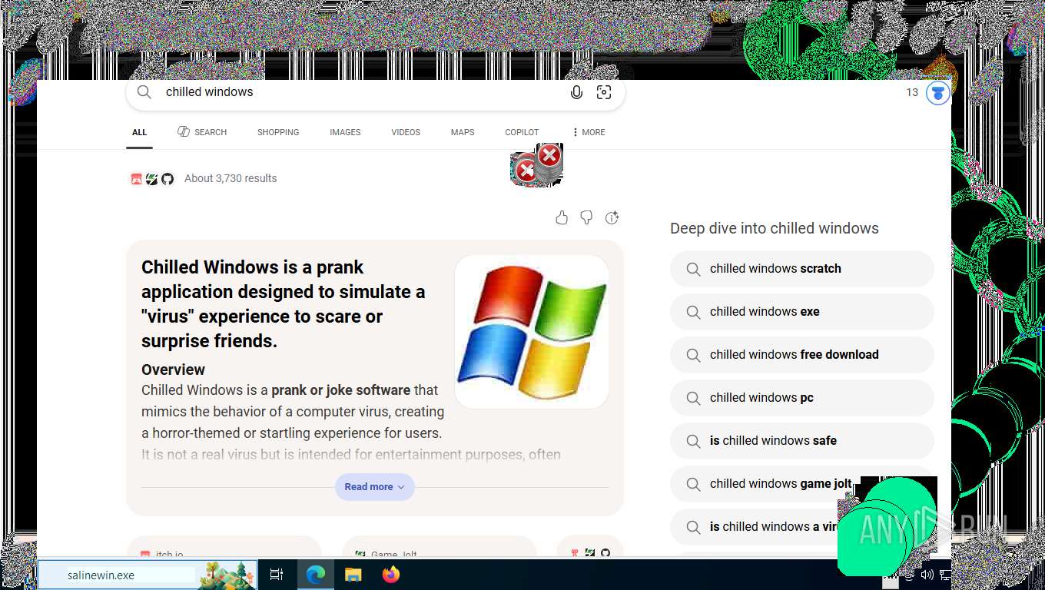Select suggestion 'chilled windows free download'
This screenshot has width=1045, height=590.
801,355
